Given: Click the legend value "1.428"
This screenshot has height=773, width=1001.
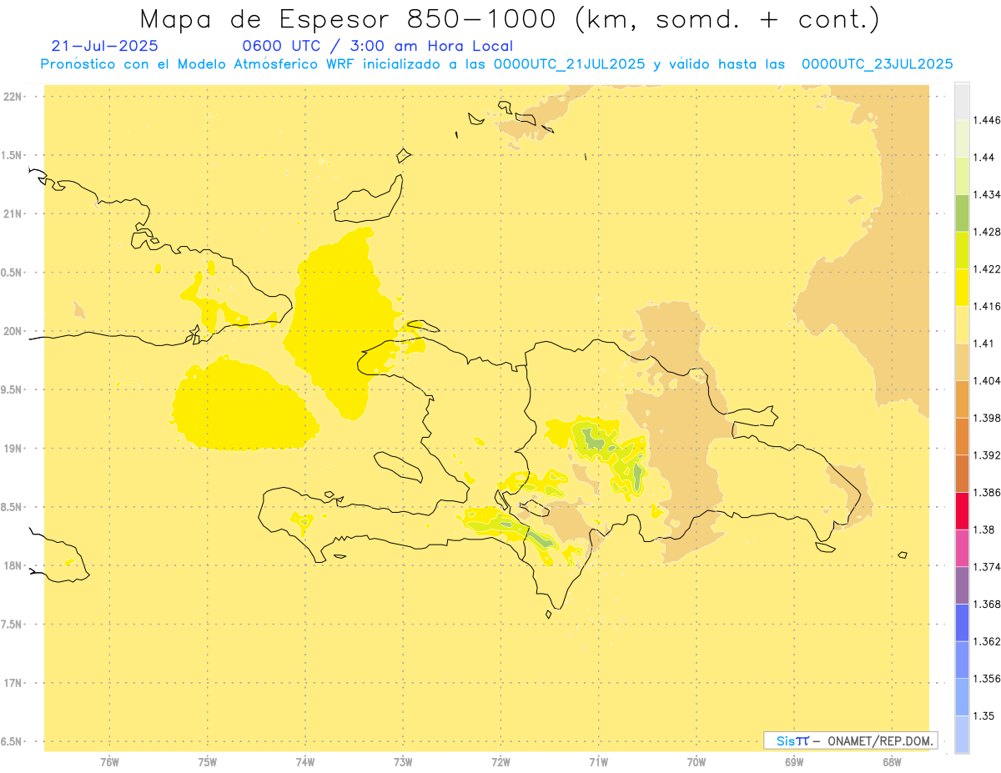Looking at the screenshot, I should pyautogui.click(x=987, y=232).
